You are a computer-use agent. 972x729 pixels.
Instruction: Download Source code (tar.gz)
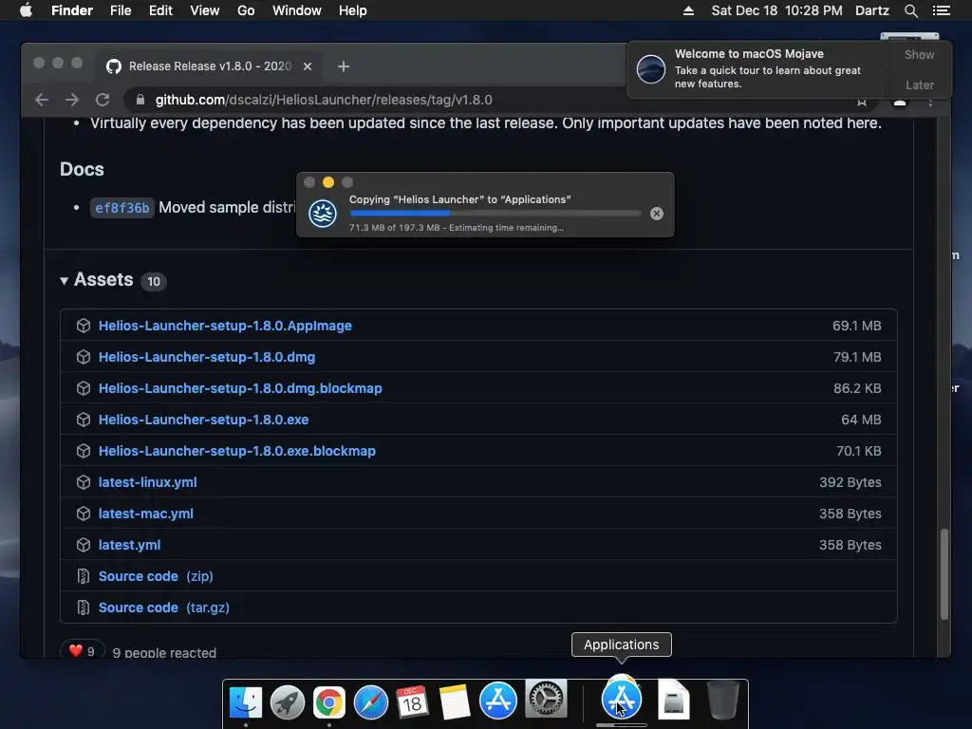pos(163,607)
